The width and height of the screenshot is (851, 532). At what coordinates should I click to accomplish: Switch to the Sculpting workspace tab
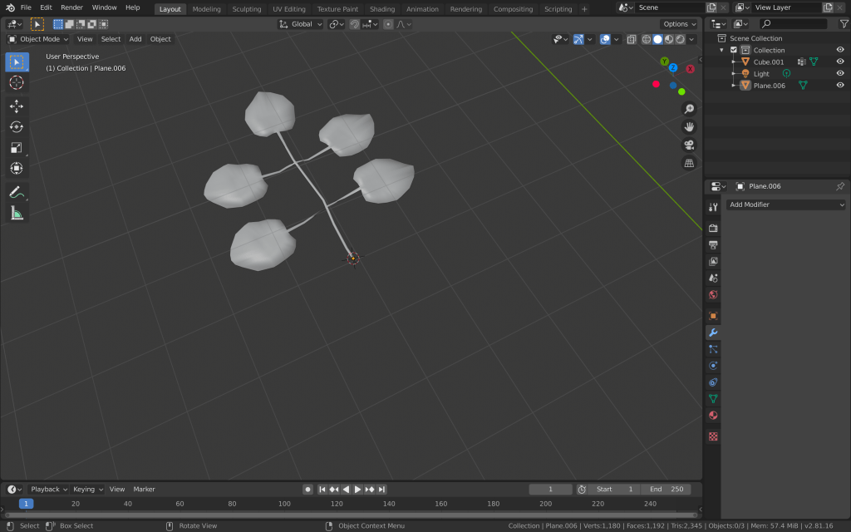[x=246, y=9]
